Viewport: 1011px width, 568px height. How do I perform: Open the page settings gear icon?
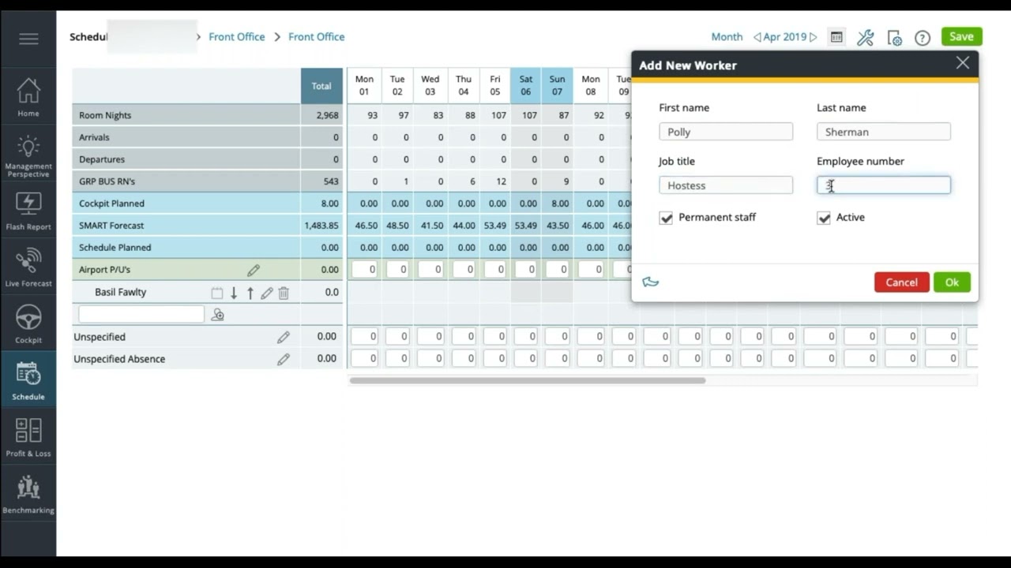894,37
